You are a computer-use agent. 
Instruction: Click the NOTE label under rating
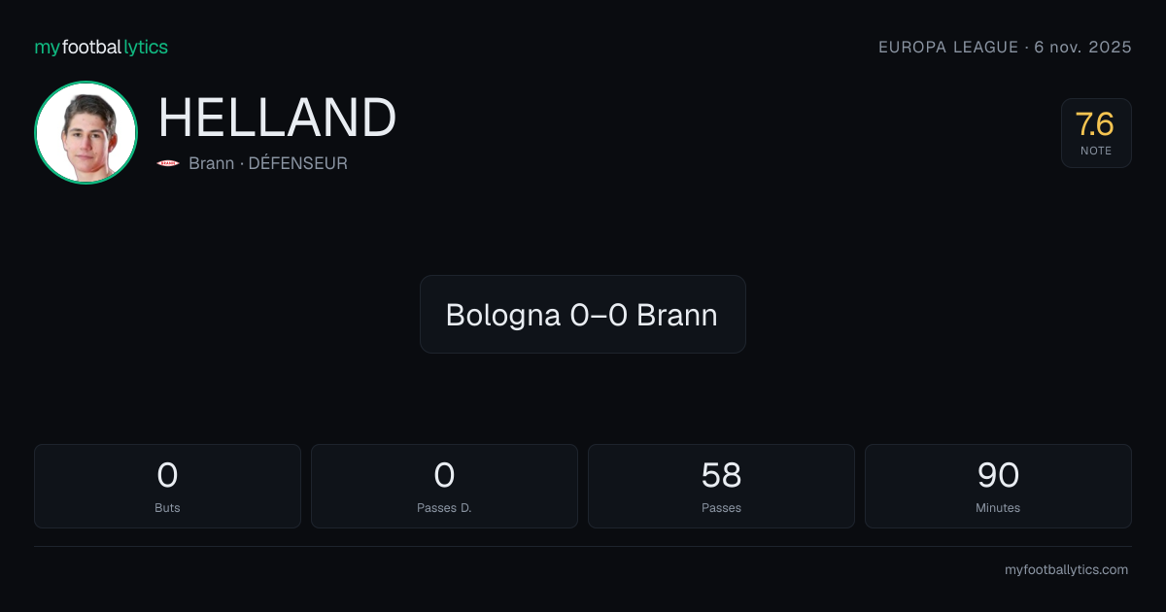(x=1096, y=151)
